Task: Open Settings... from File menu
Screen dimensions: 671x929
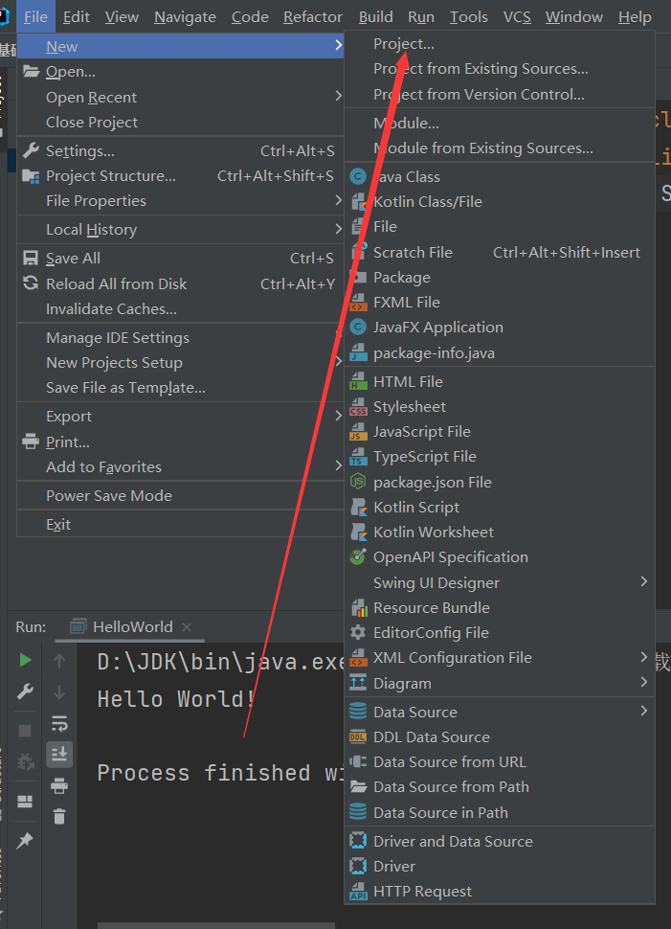Action: pos(181,151)
